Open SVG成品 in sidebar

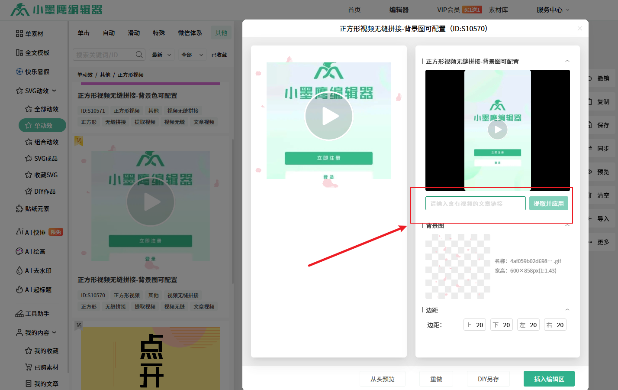pos(41,158)
